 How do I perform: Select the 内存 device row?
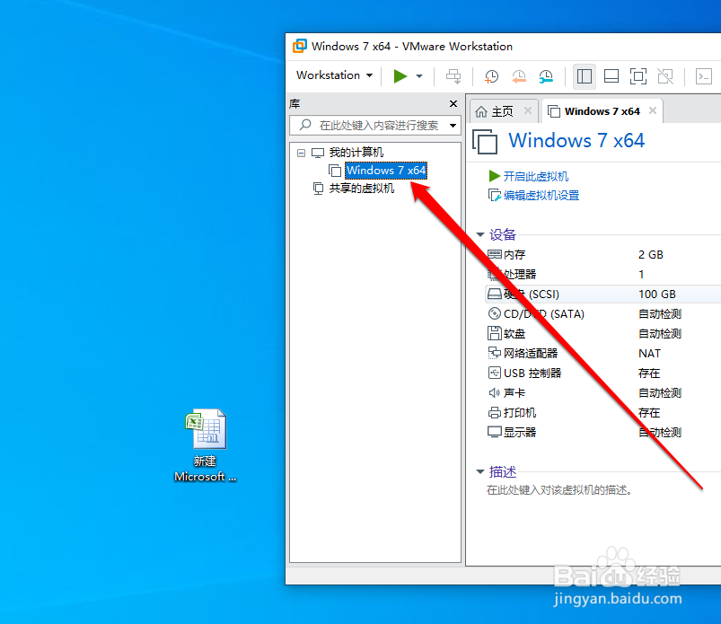pos(602,255)
